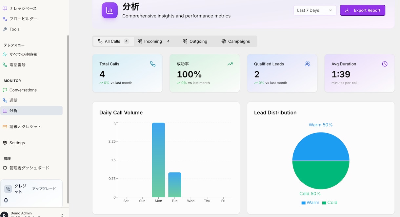Click the 100% success rate value
Image resolution: width=400 pixels, height=217 pixels.
(189, 74)
